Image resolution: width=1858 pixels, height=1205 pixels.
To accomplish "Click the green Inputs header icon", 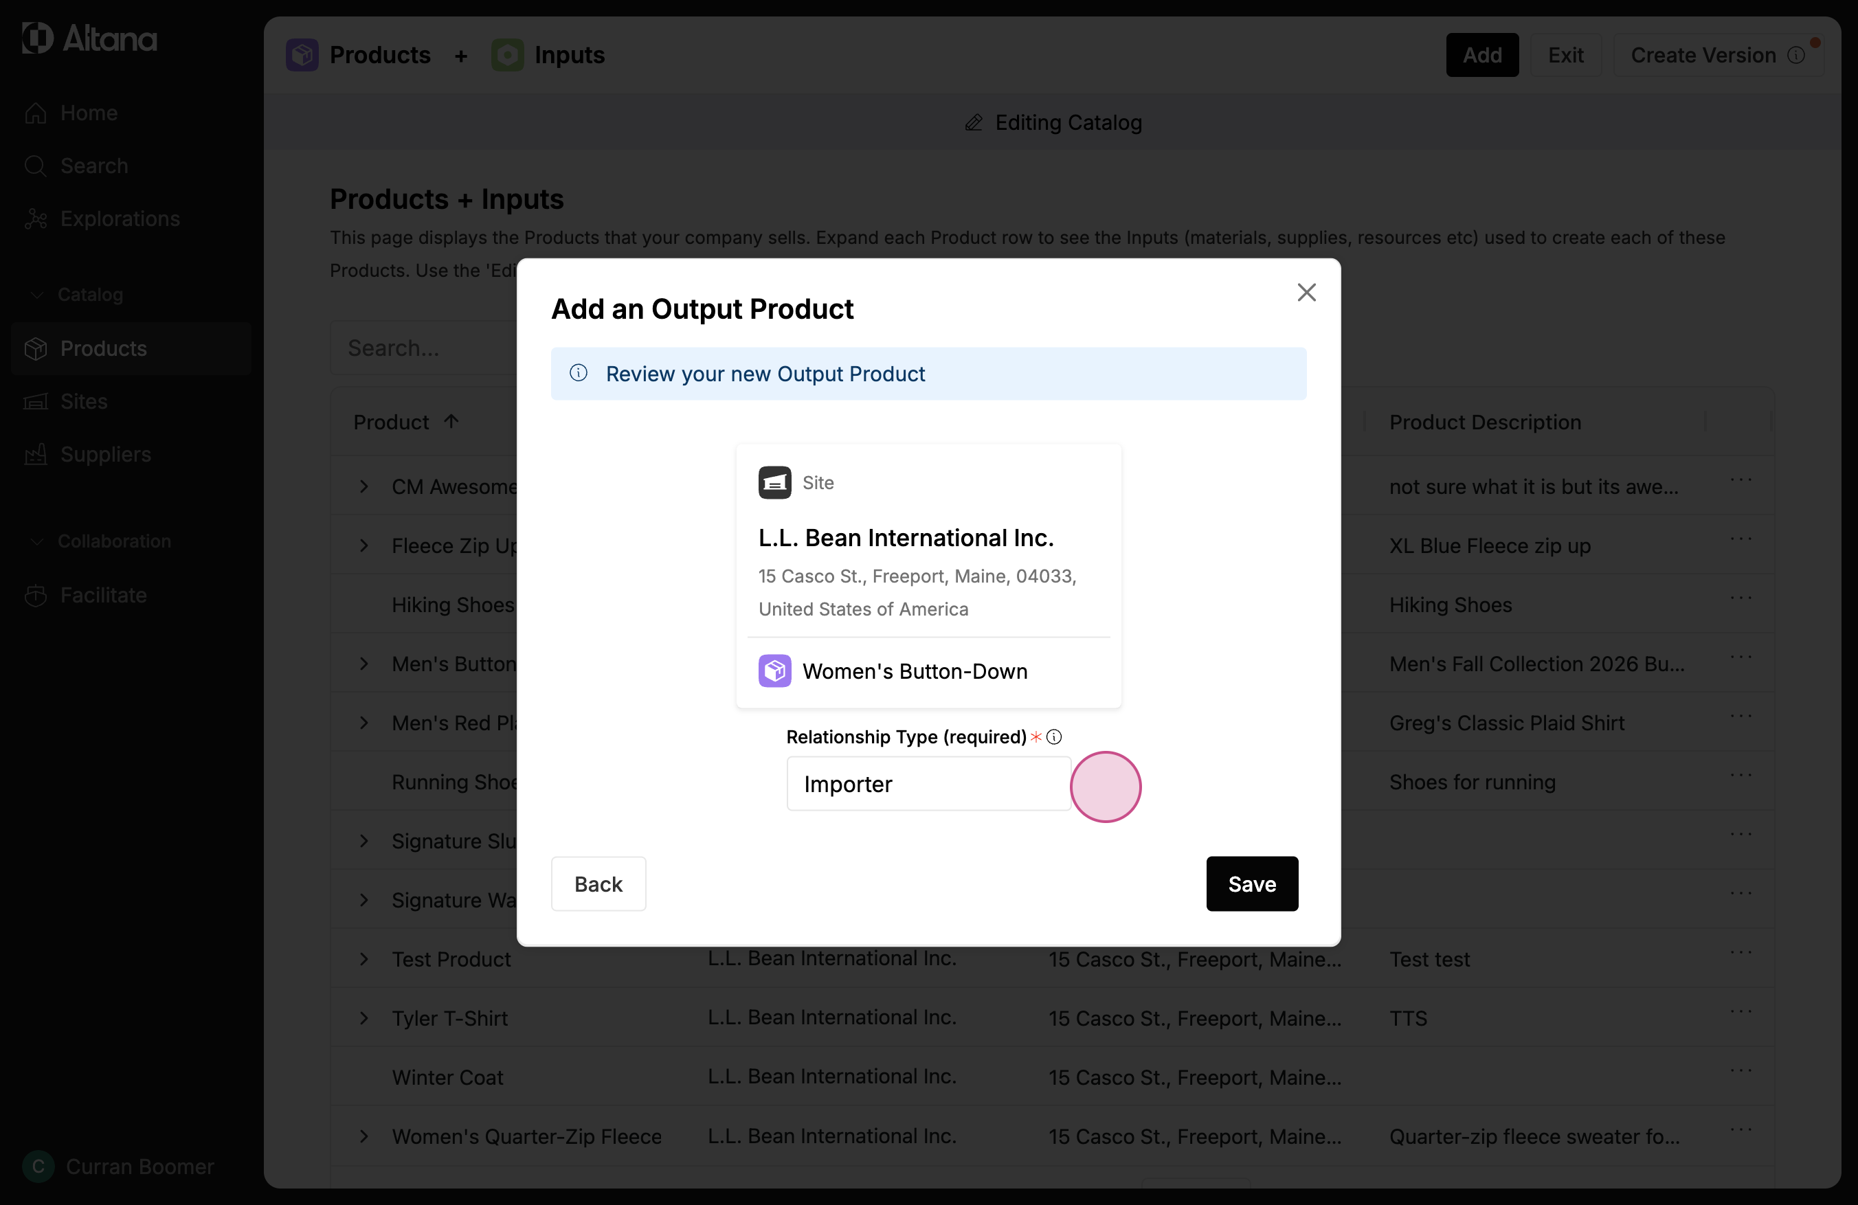I will (x=507, y=55).
